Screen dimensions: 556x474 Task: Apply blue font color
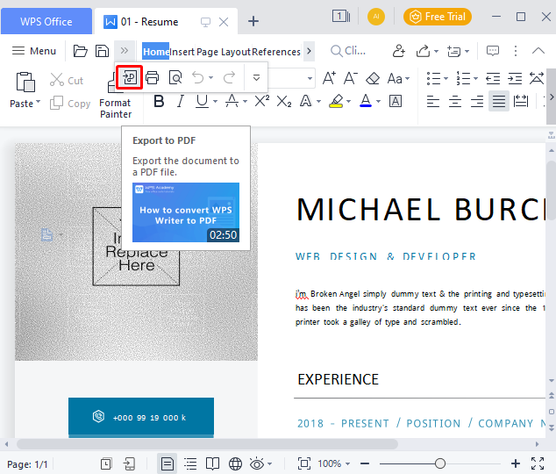point(366,102)
